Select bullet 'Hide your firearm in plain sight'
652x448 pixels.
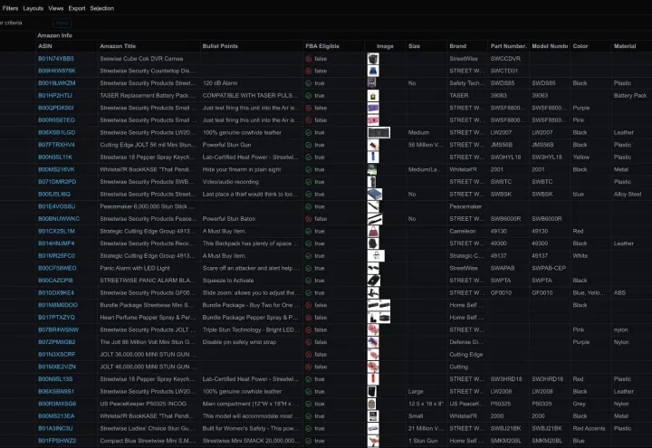click(x=242, y=169)
